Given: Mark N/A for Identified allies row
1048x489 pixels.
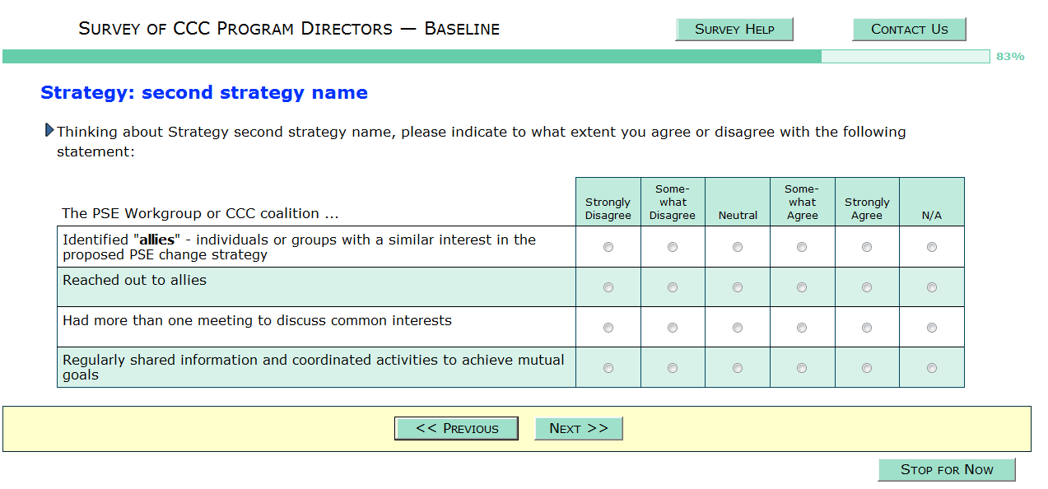Looking at the screenshot, I should point(932,247).
